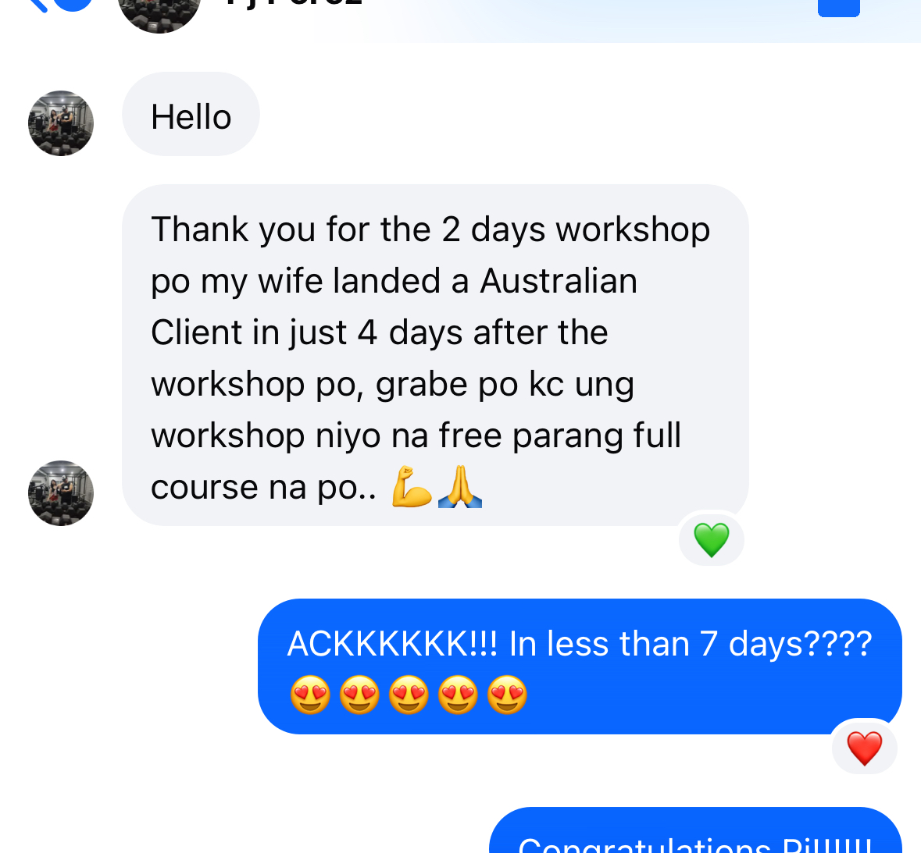Tap the blue call icon in header
Screen dimensions: 921x853
pyautogui.click(x=839, y=8)
